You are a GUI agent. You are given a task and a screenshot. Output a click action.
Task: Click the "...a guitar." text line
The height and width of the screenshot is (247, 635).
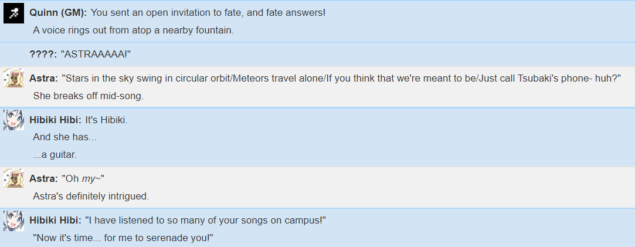[x=55, y=155]
